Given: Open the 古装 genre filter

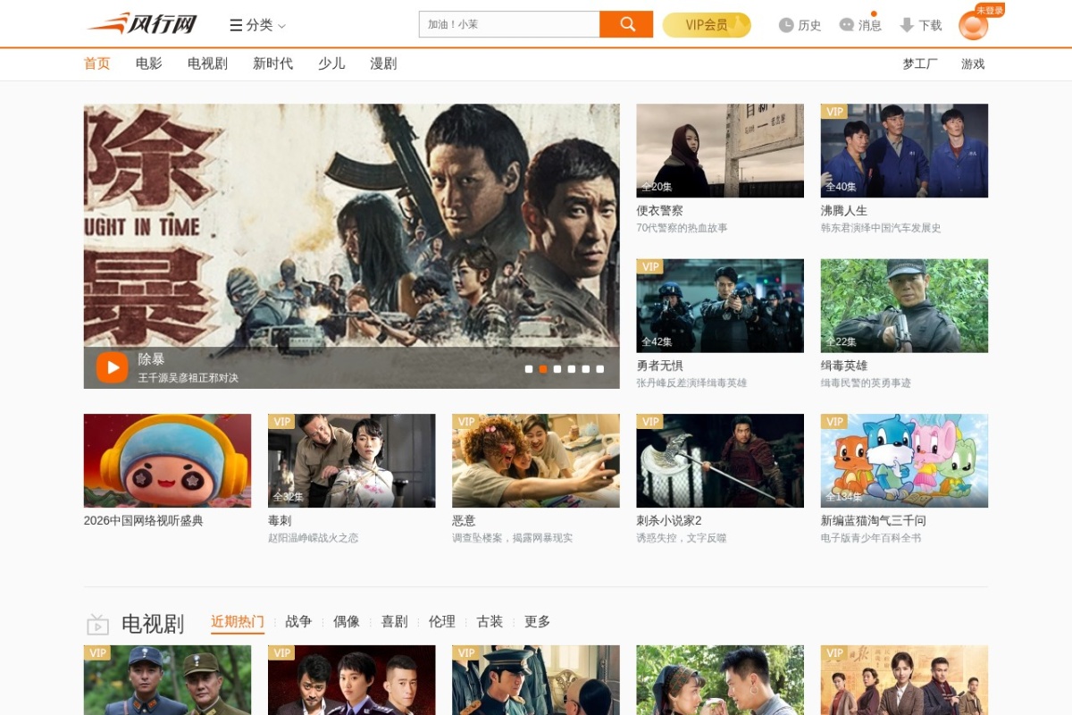Looking at the screenshot, I should click(490, 620).
